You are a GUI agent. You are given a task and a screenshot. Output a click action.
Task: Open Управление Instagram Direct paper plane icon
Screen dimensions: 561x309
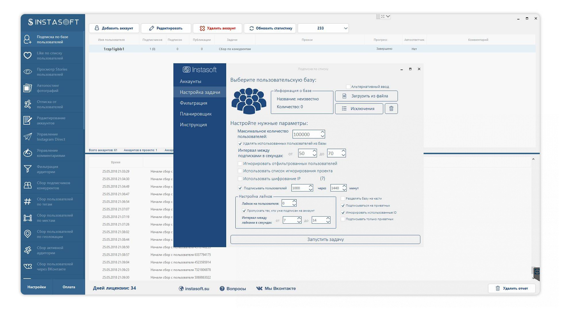(x=28, y=137)
